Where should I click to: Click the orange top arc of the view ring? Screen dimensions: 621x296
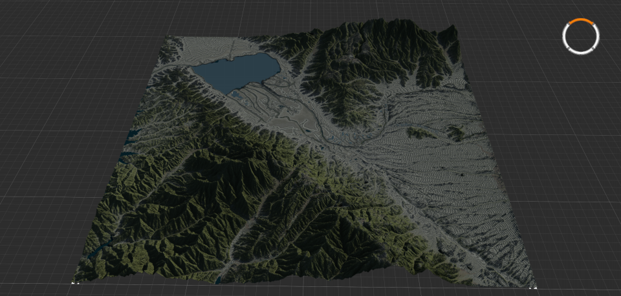[581, 21]
